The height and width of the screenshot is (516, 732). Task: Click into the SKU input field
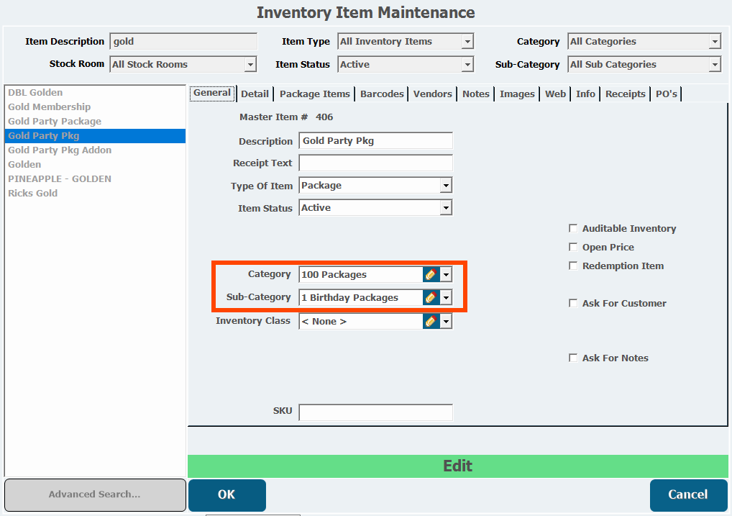pyautogui.click(x=375, y=412)
